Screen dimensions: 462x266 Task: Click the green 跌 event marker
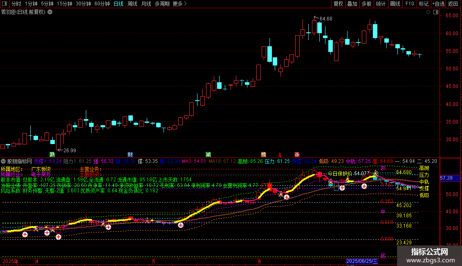pyautogui.click(x=52, y=154)
